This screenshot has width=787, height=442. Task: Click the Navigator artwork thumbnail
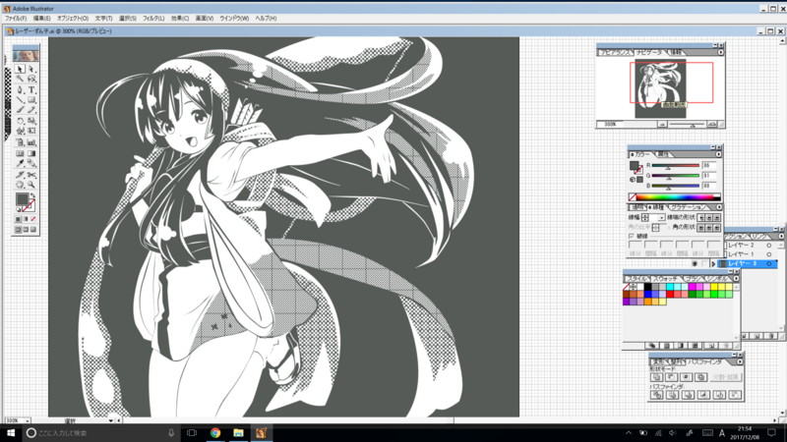point(660,88)
